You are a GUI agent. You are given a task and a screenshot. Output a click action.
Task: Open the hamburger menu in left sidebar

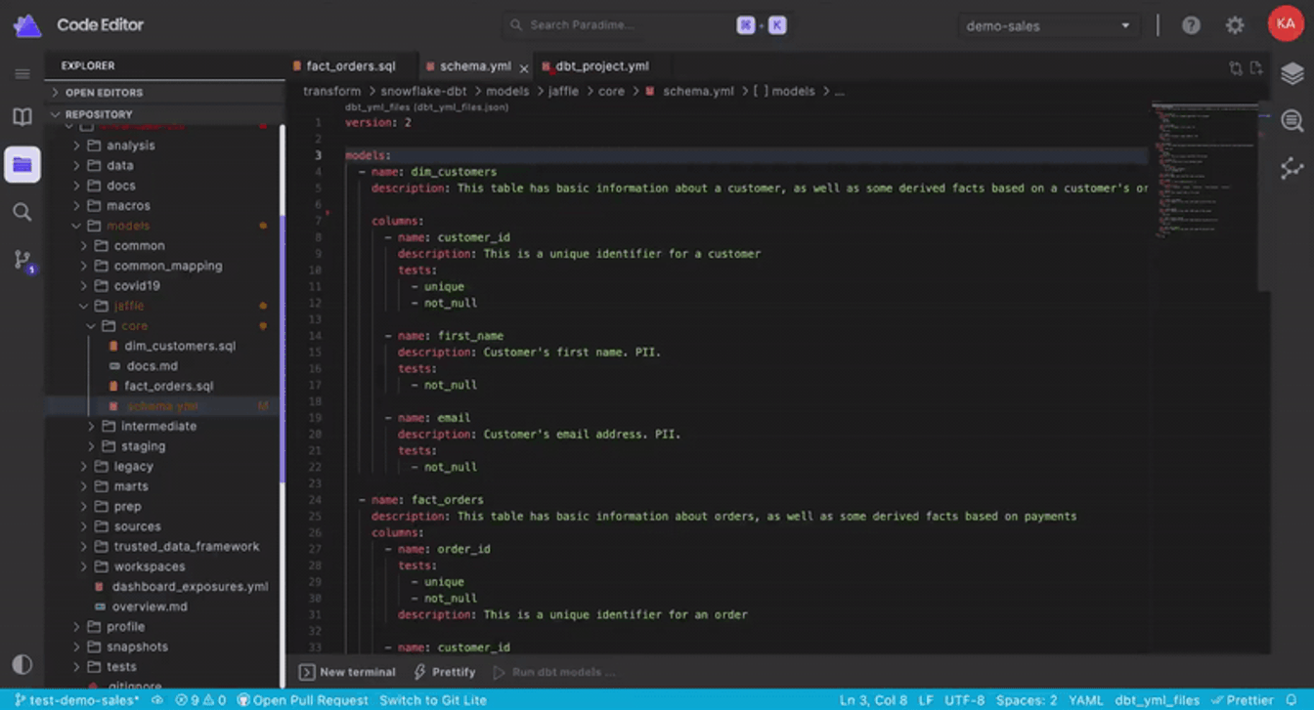click(22, 73)
